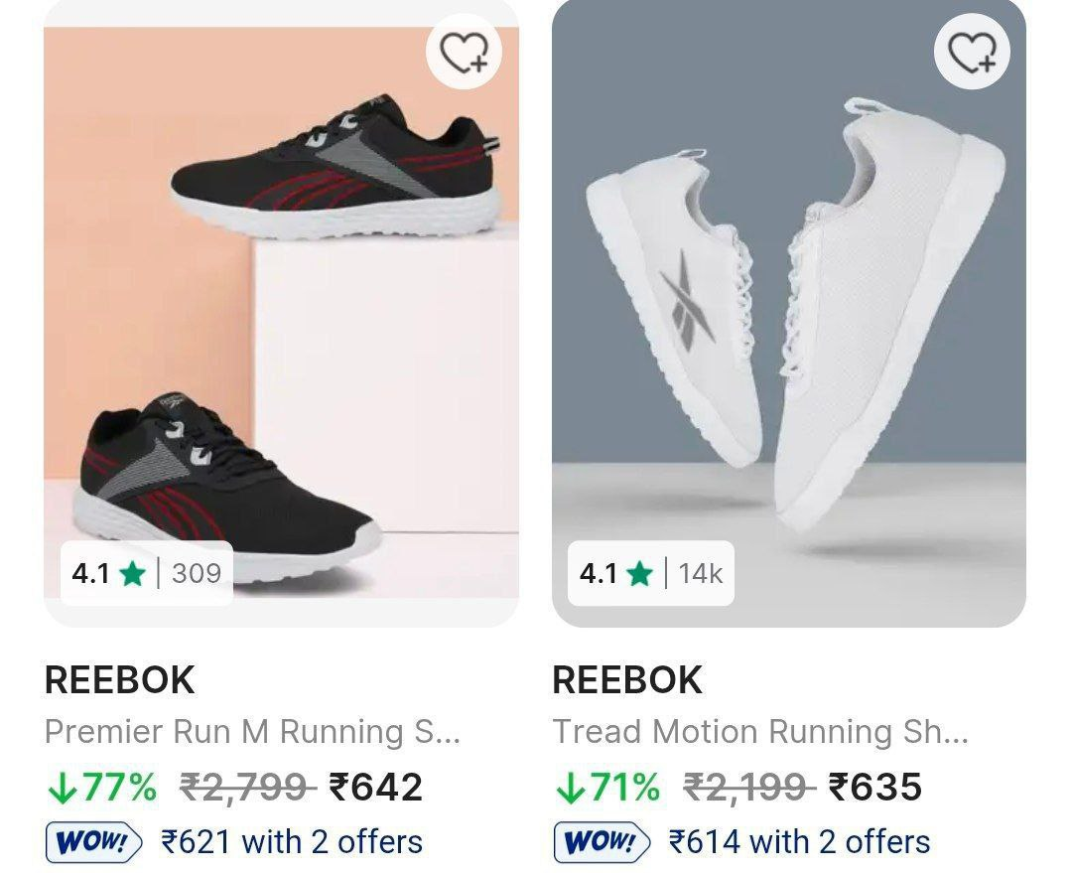1072x873 pixels.
Task: Select the ₹642 price of Premier Run
Action: pyautogui.click(x=376, y=788)
